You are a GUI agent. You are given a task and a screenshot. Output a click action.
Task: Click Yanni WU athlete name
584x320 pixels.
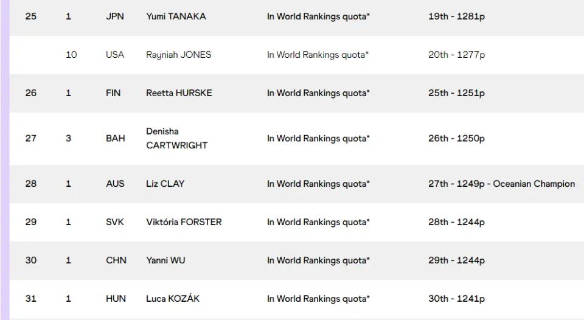click(x=165, y=260)
